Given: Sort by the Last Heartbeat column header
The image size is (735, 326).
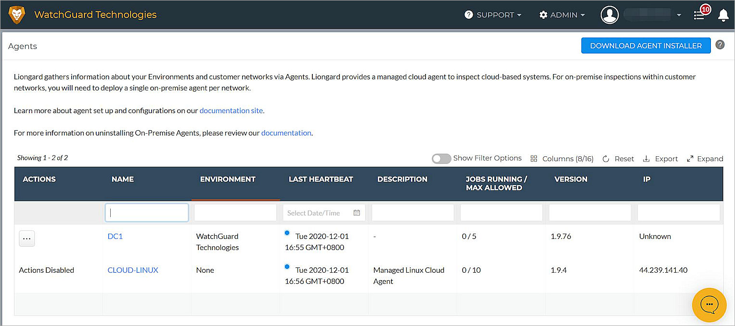Looking at the screenshot, I should point(321,179).
